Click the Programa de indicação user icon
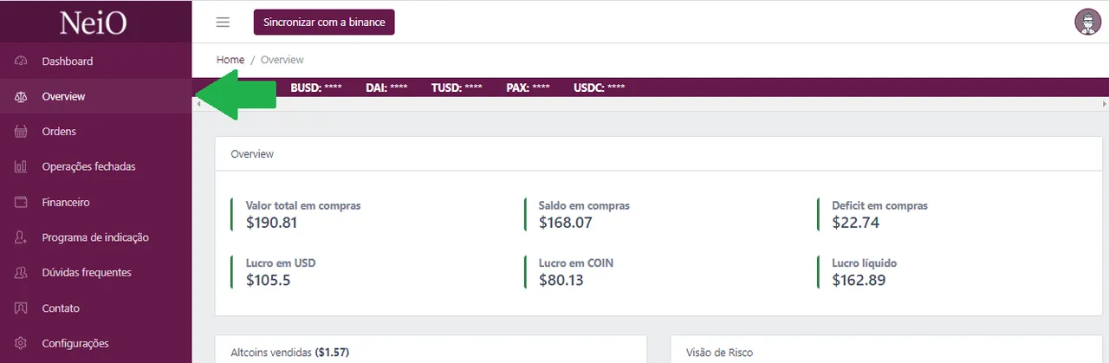This screenshot has height=363, width=1109. pos(21,237)
